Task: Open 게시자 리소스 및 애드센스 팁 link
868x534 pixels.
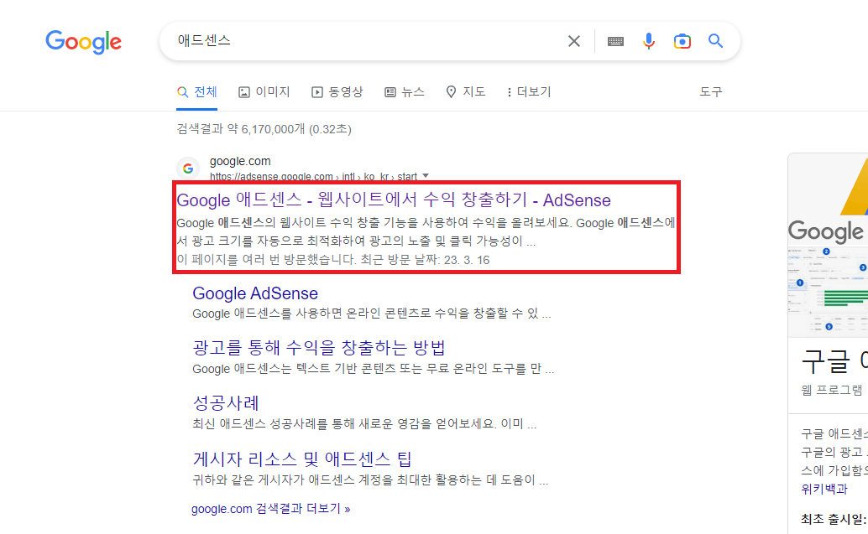Action: click(302, 459)
